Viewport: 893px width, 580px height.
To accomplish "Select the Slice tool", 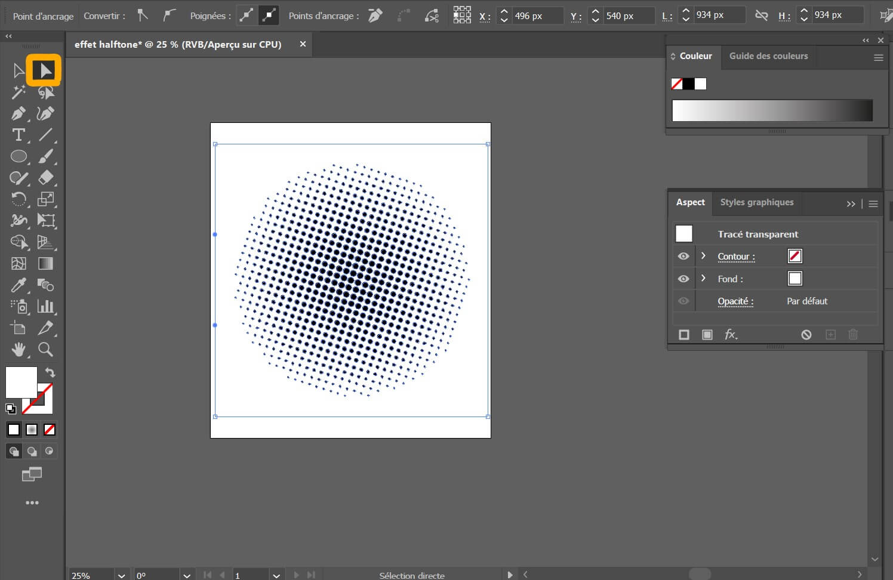I will pyautogui.click(x=45, y=328).
